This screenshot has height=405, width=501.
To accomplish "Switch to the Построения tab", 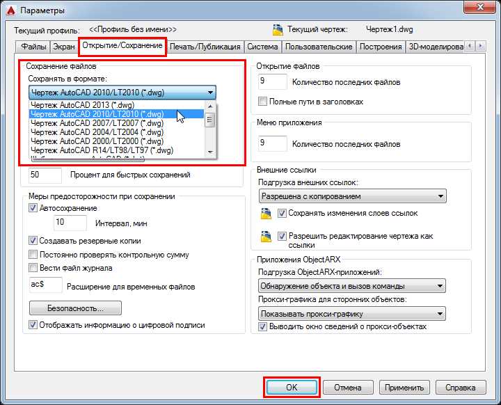I will (x=381, y=47).
